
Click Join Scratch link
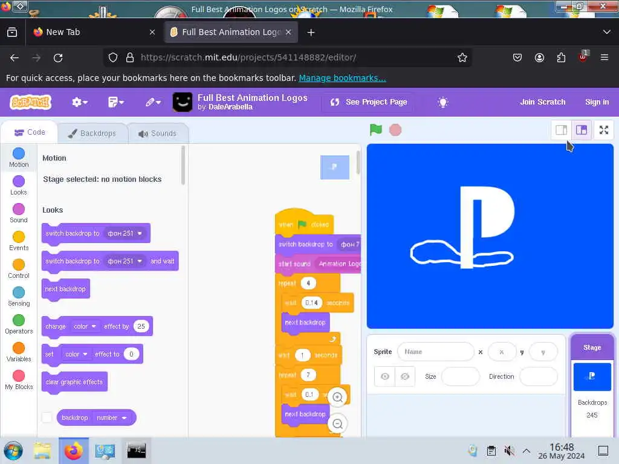coord(542,101)
